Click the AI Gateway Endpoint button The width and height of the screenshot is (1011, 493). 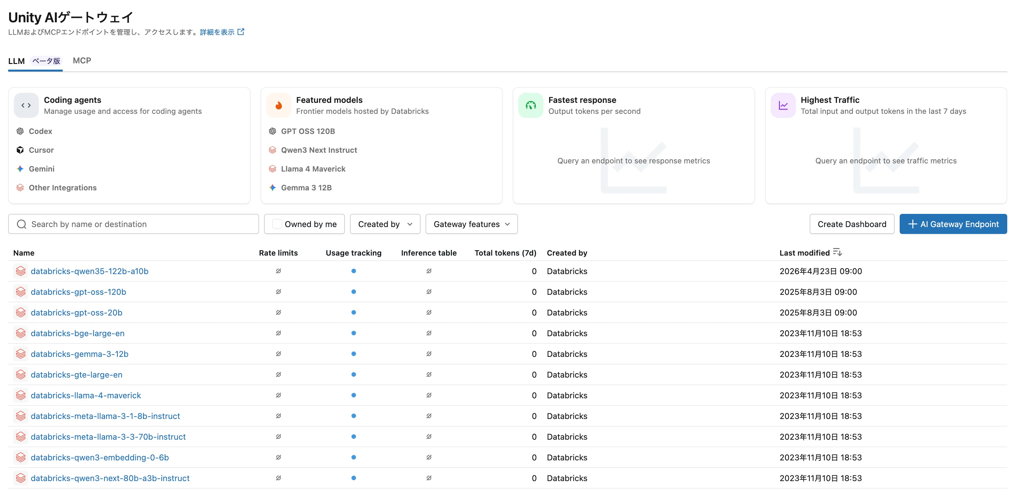(953, 224)
